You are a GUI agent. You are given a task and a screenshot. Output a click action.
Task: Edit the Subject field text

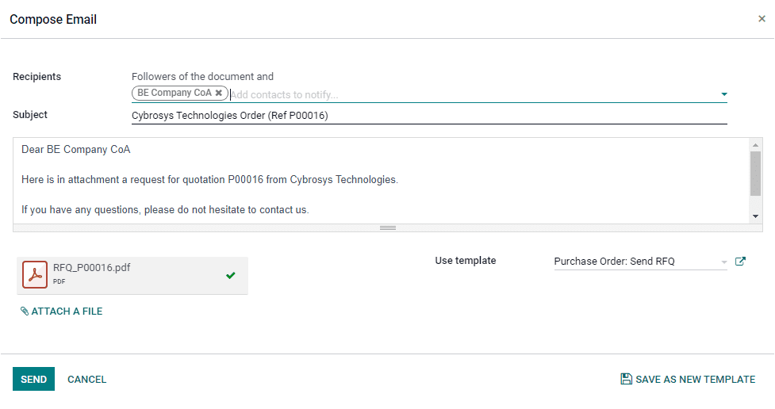pos(429,116)
